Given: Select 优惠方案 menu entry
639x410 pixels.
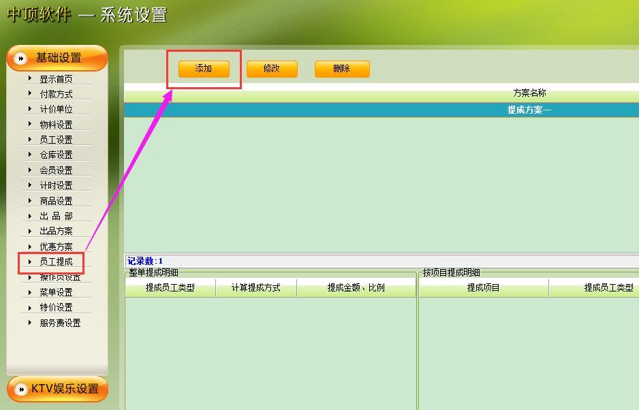Looking at the screenshot, I should (56, 247).
